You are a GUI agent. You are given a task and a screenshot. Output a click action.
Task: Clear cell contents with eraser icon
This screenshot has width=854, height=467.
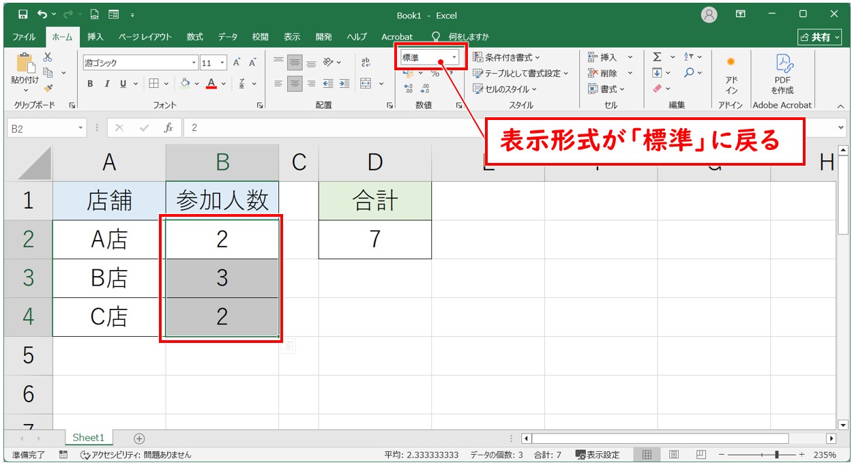tap(657, 89)
